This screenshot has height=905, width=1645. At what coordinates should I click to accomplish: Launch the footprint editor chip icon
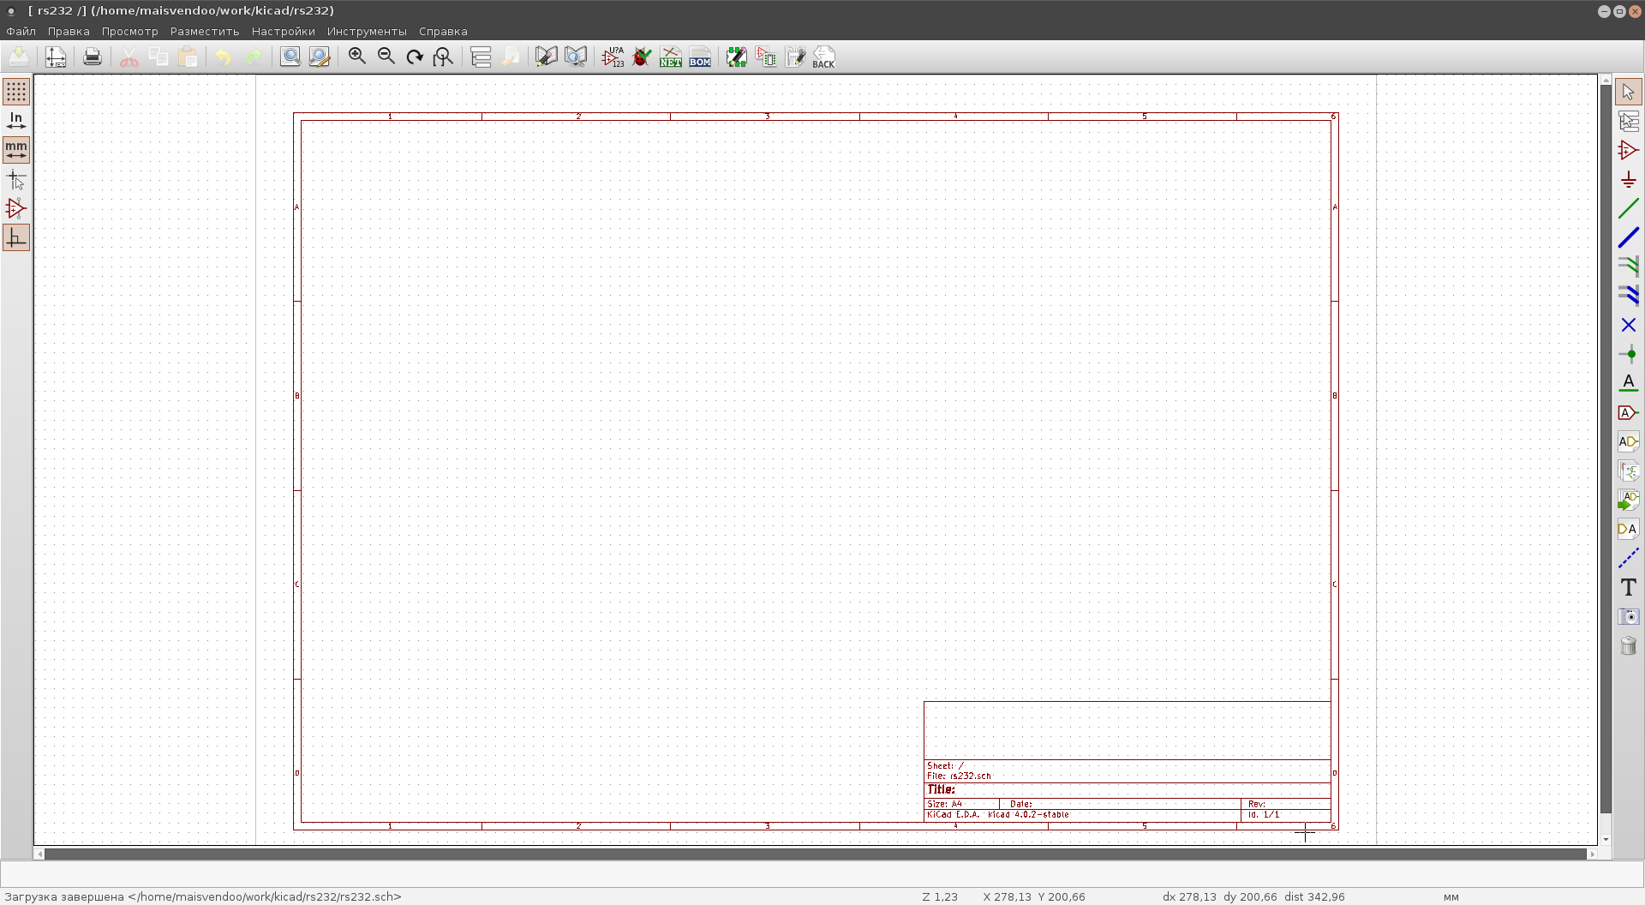(737, 57)
